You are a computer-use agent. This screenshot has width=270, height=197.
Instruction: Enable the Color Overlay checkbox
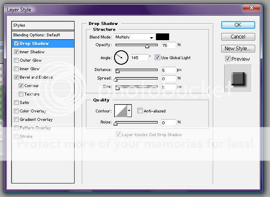[x=17, y=111]
